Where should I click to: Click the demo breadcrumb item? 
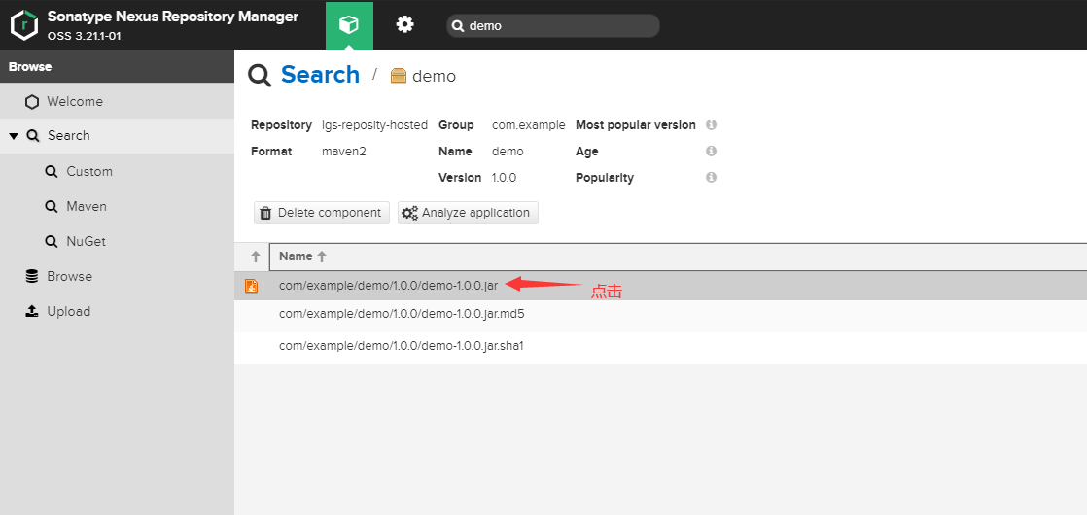click(x=434, y=76)
